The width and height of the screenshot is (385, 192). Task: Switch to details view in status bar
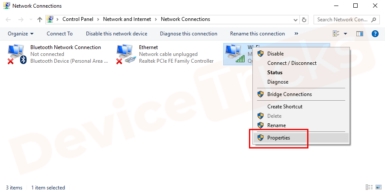369,187
